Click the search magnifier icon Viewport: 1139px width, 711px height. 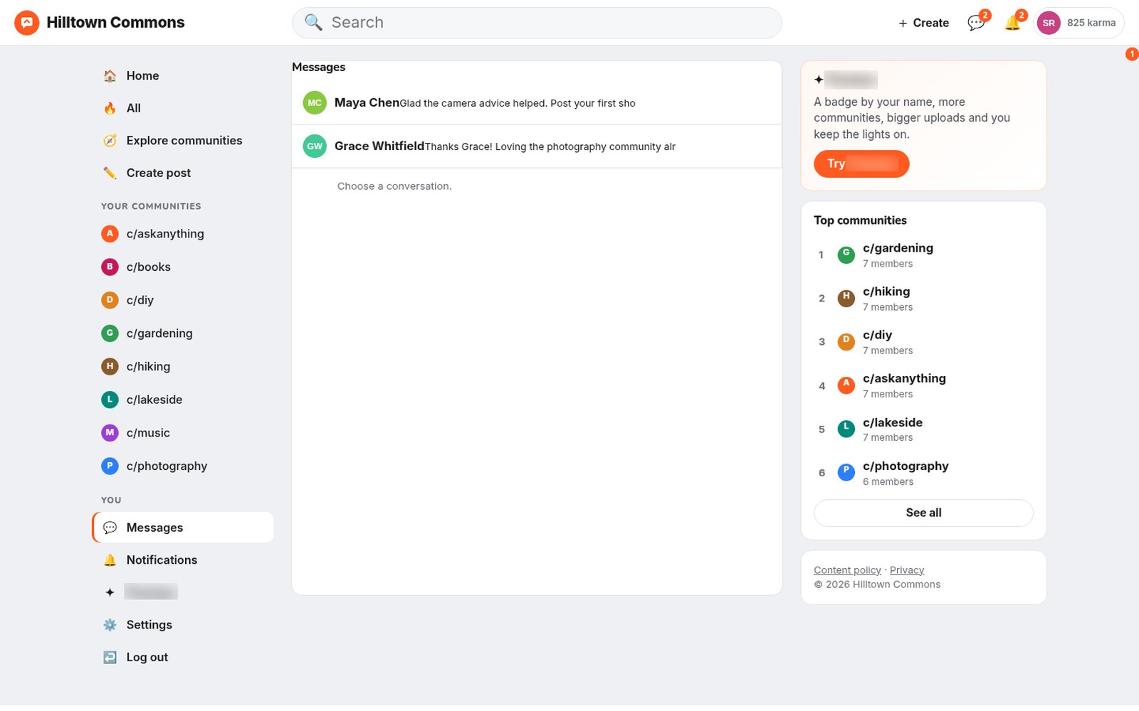[x=313, y=22]
